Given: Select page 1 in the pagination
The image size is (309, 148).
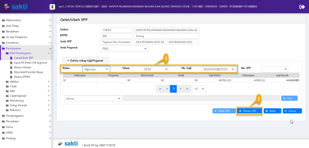Looking at the screenshot, I should pos(173,89).
